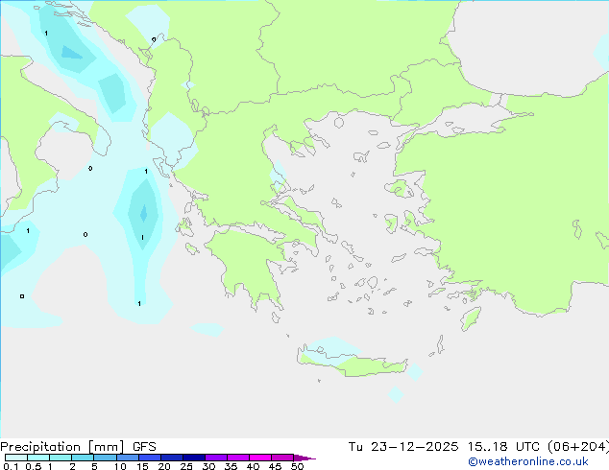Screen dimensions: 609x470
Task: Select the 25–30 mm navy legend swatch
Action: 193,458
